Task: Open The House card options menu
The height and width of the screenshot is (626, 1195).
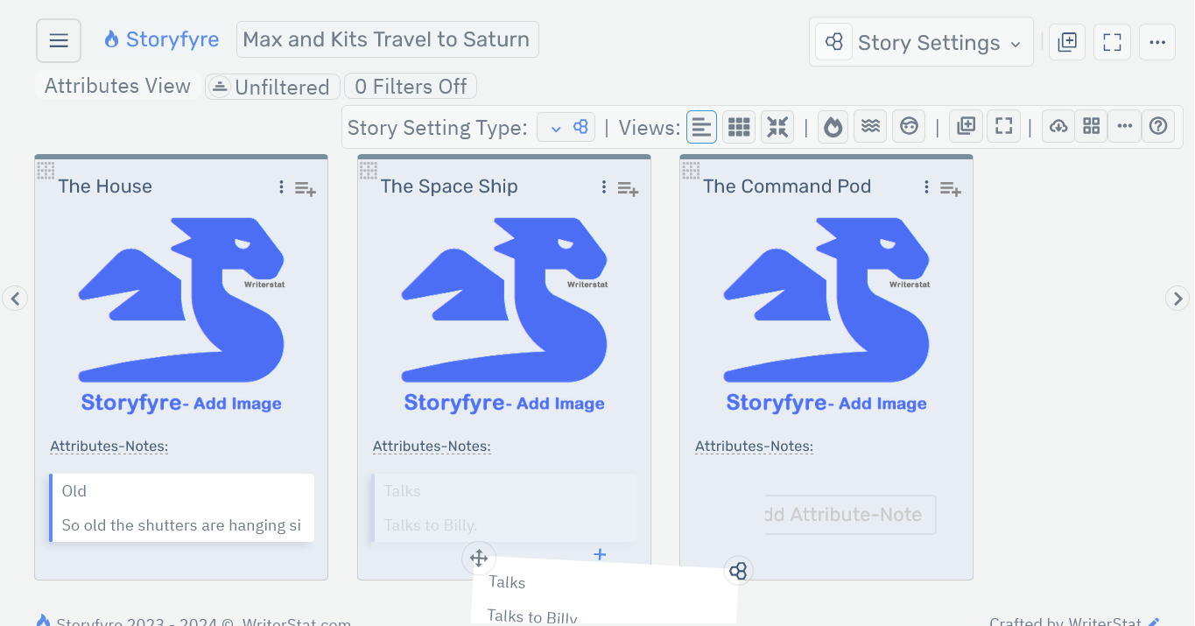Action: coord(280,186)
